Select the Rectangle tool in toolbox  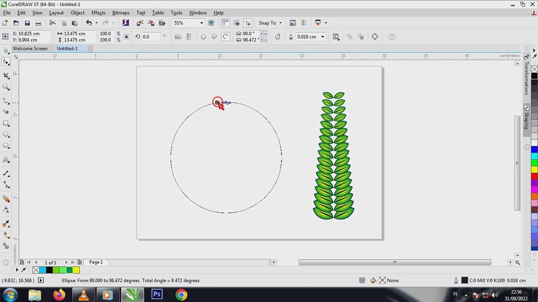point(6,123)
